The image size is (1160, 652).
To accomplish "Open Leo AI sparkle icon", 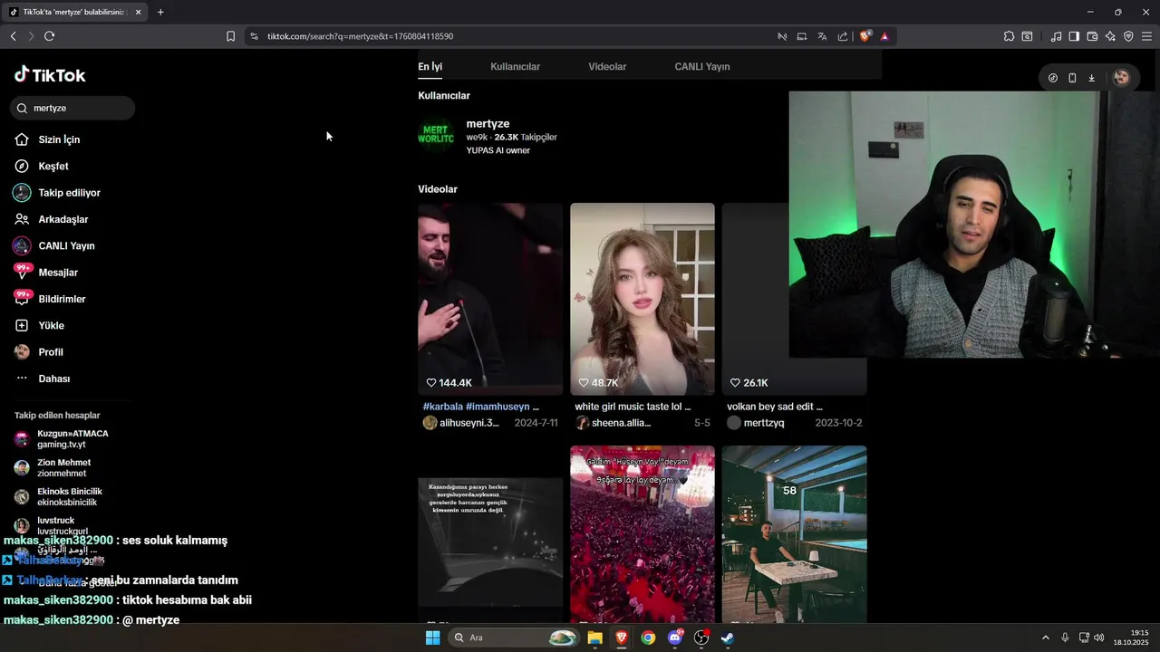I will pyautogui.click(x=1110, y=36).
